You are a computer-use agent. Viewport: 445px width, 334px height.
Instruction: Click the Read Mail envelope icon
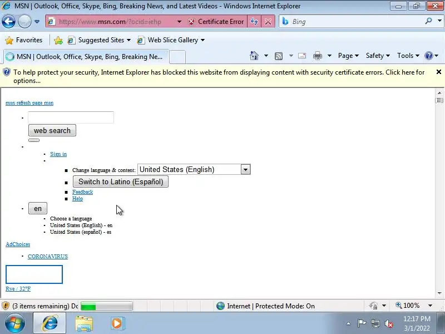click(302, 56)
